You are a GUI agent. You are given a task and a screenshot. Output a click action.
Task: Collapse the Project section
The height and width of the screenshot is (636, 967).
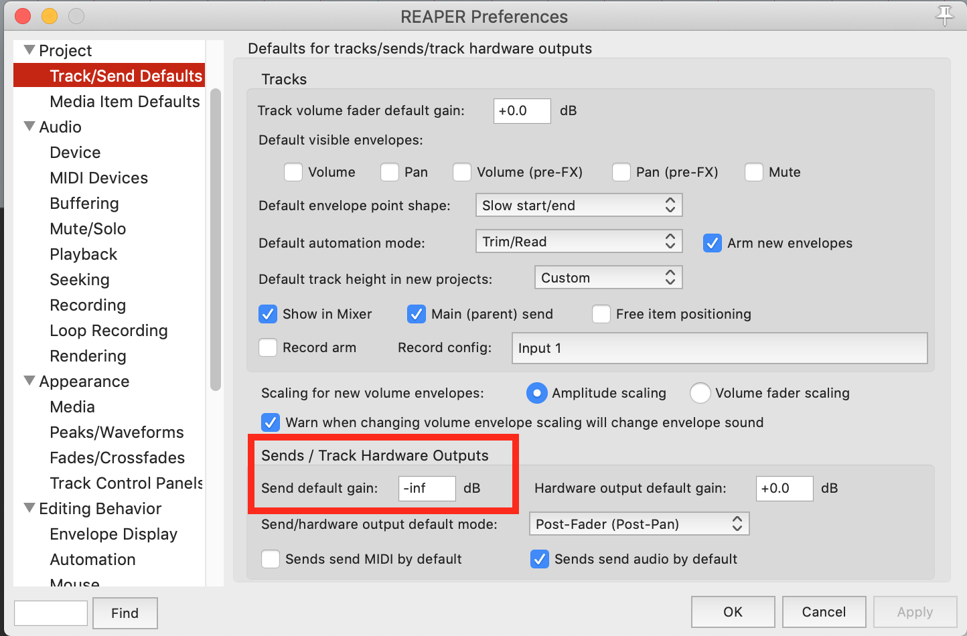click(29, 50)
